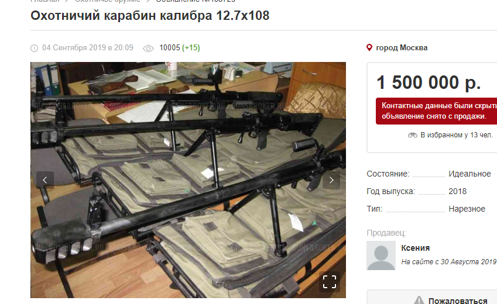The image size is (497, 304).
Task: Advance to next photo with right arrow
Action: coord(331,180)
